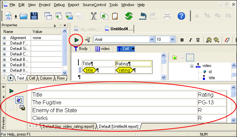Open Help via the blue question mark icon

(182, 16)
